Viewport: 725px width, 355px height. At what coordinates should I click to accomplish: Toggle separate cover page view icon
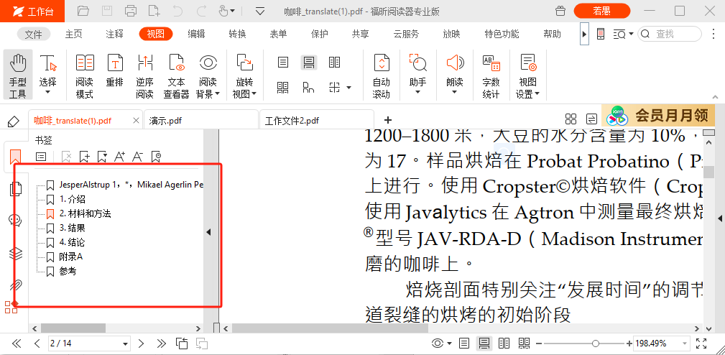[x=309, y=88]
